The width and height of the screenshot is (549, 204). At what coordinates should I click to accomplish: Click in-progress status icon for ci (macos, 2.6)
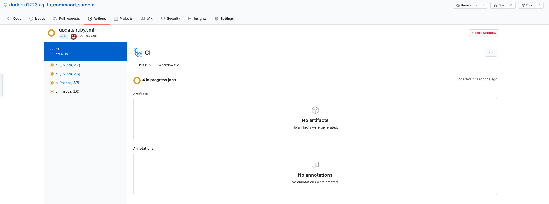[52, 91]
